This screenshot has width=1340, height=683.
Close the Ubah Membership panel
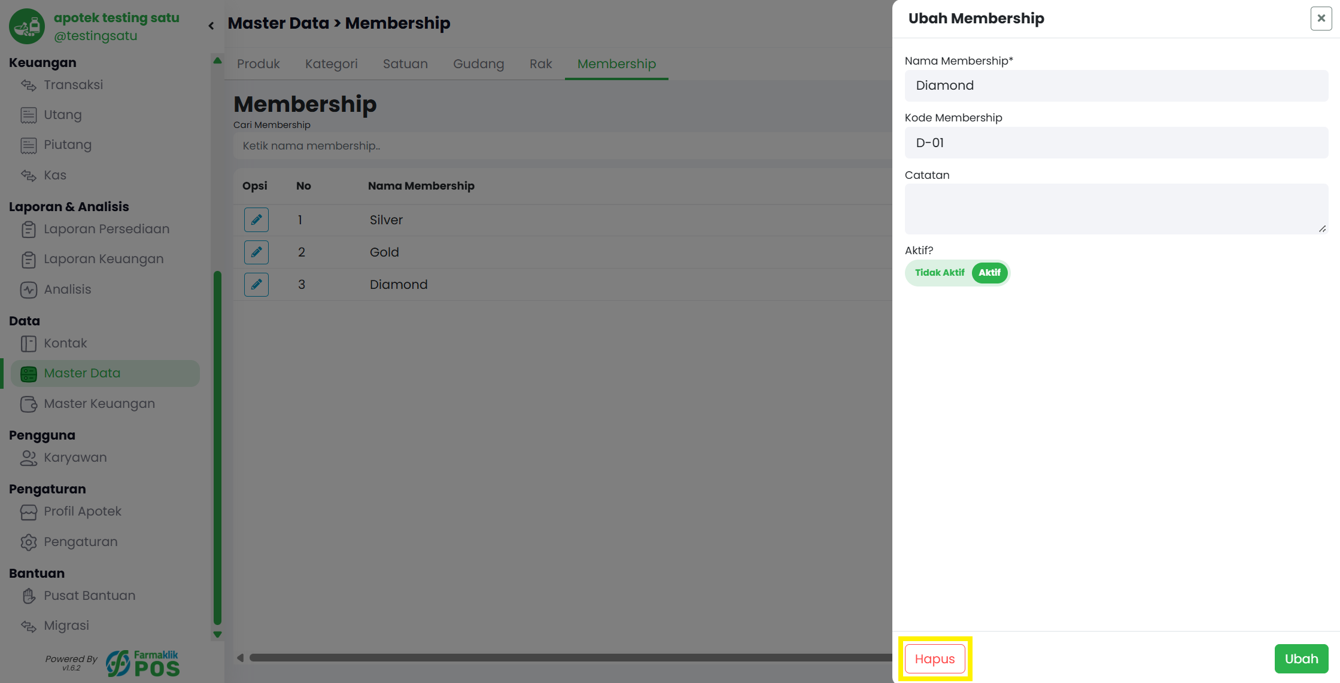1321,19
